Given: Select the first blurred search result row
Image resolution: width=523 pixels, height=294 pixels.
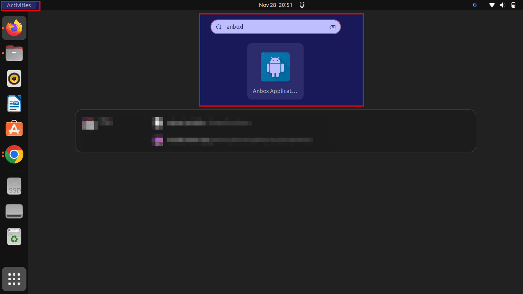Looking at the screenshot, I should tap(201, 122).
